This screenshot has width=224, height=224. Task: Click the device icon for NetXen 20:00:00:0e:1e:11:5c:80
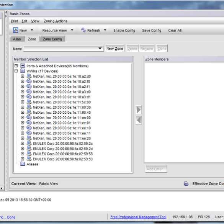pos(29,102)
